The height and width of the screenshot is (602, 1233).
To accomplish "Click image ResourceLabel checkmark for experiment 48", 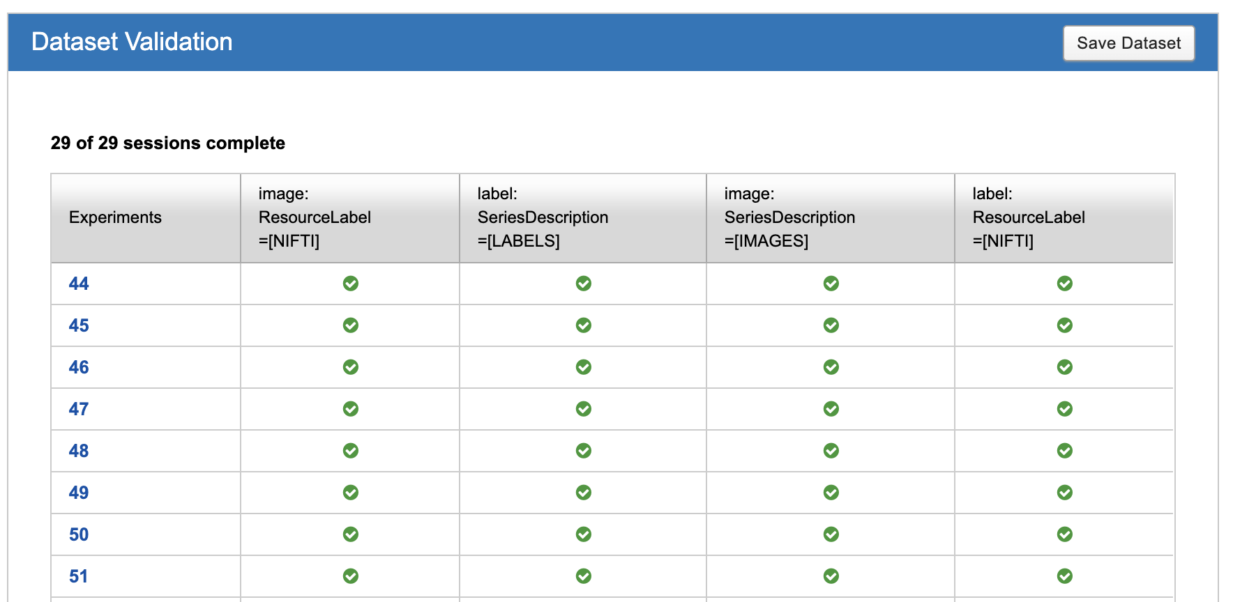I will tap(351, 451).
